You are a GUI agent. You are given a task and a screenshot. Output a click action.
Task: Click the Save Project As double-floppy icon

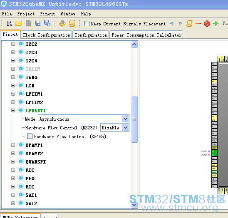click(47, 23)
